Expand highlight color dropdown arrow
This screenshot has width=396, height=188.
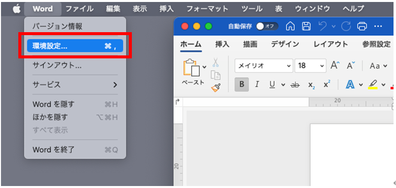pyautogui.click(x=384, y=85)
